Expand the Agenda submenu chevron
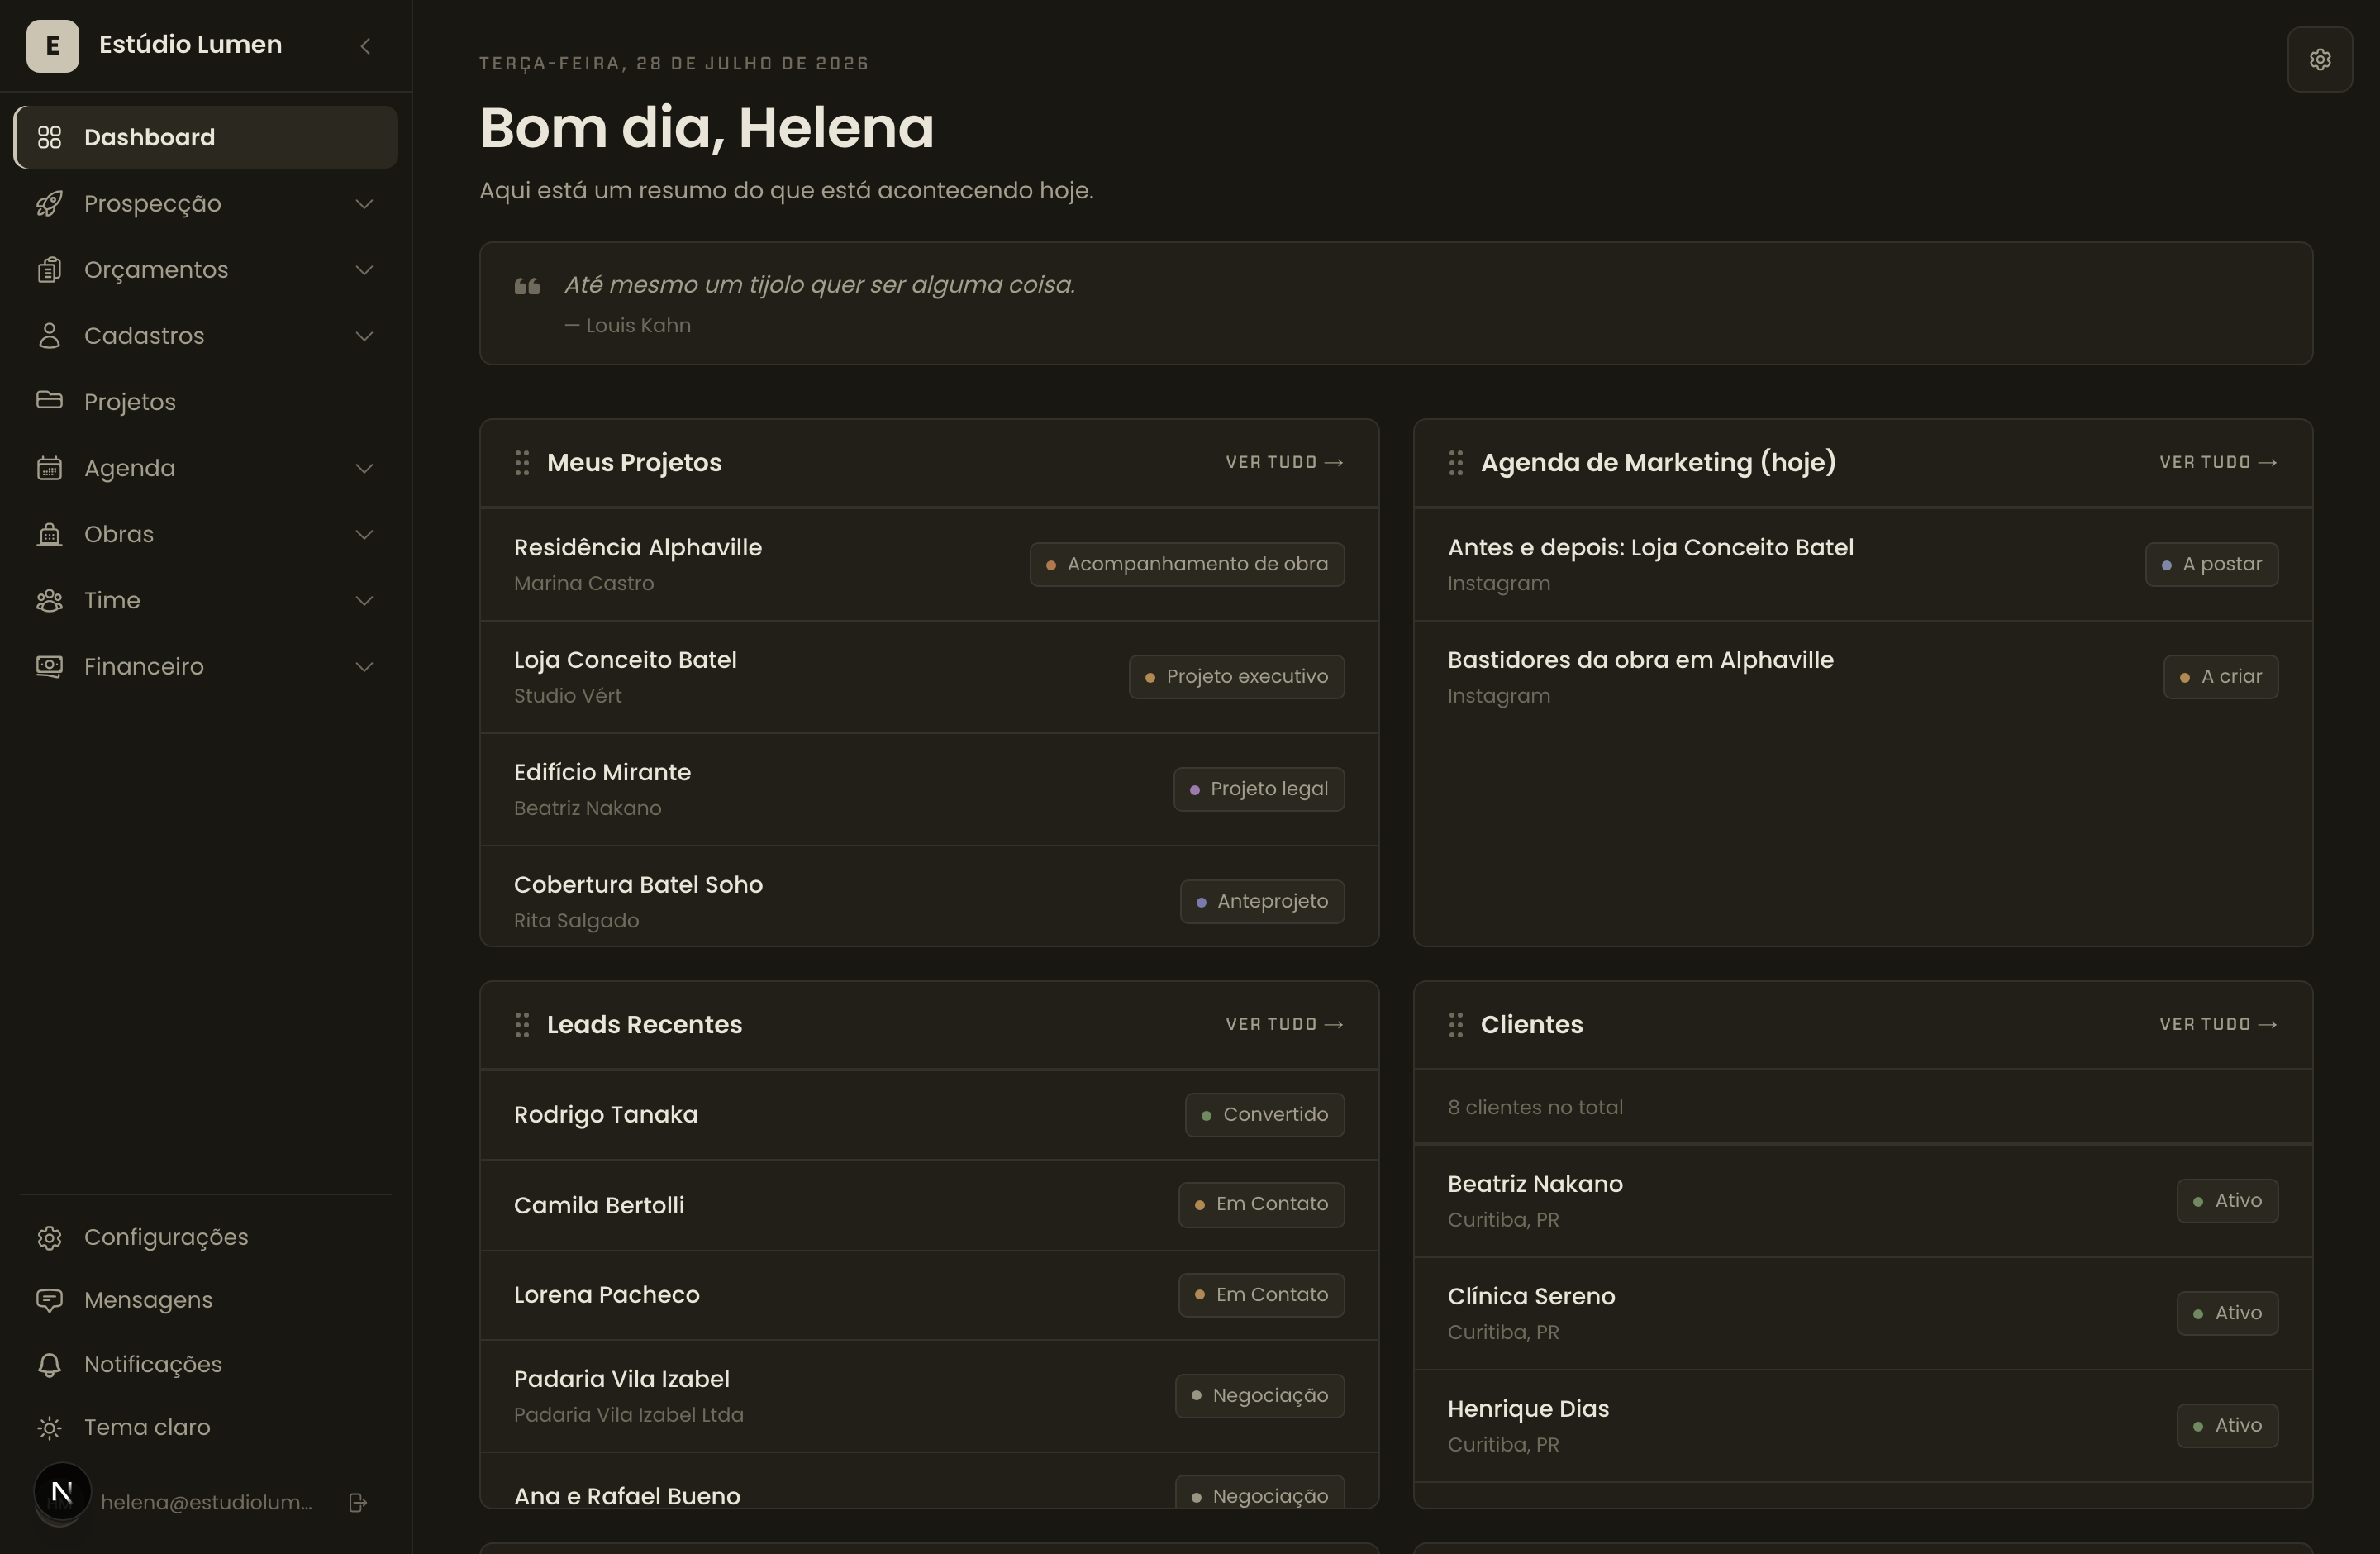 pyautogui.click(x=365, y=468)
